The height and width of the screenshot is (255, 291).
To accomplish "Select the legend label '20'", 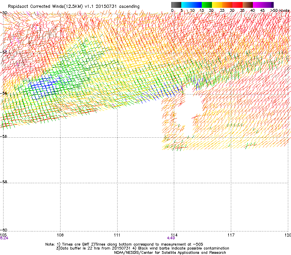I will pyautogui.click(x=211, y=10).
